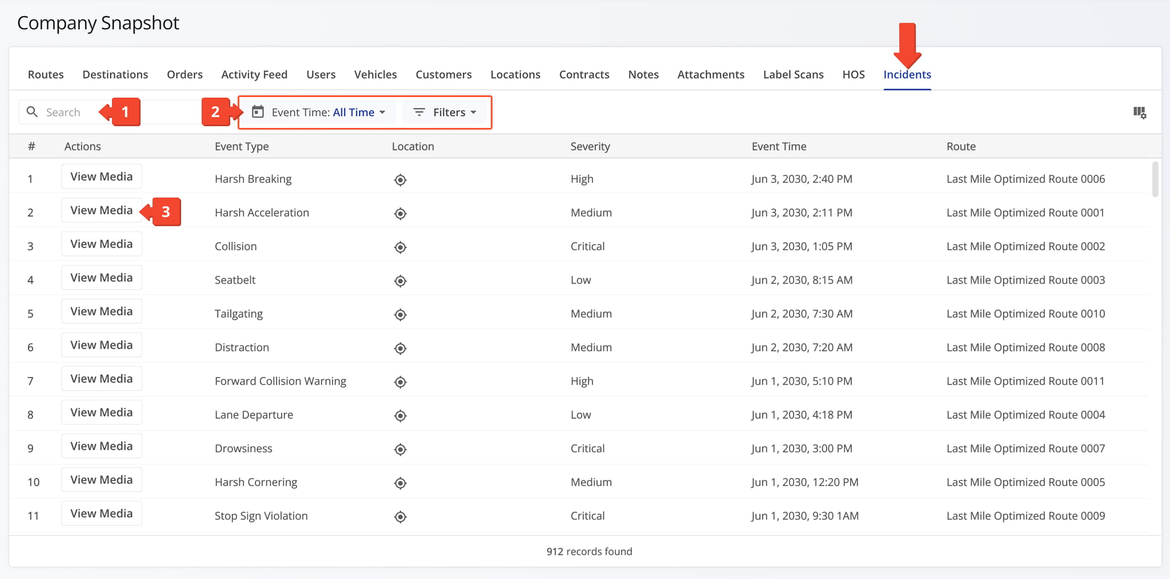Click View Media in Tailgating row
The width and height of the screenshot is (1170, 579).
102,311
